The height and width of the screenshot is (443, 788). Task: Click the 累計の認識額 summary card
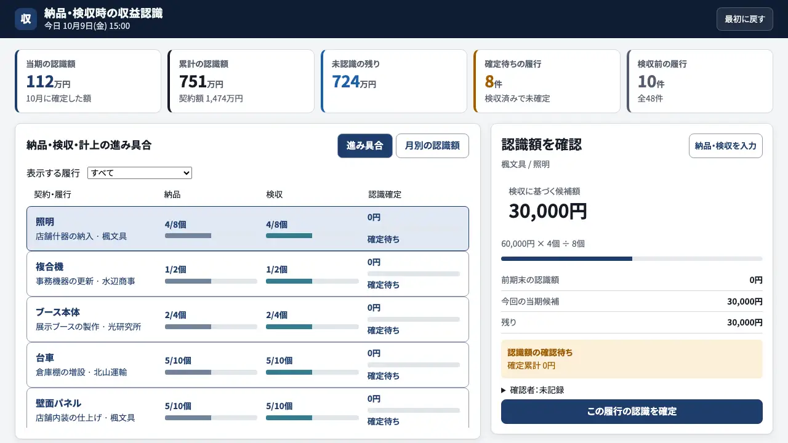point(241,81)
